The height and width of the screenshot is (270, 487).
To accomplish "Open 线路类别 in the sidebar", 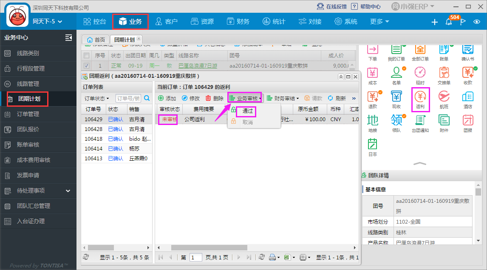I will (38, 53).
